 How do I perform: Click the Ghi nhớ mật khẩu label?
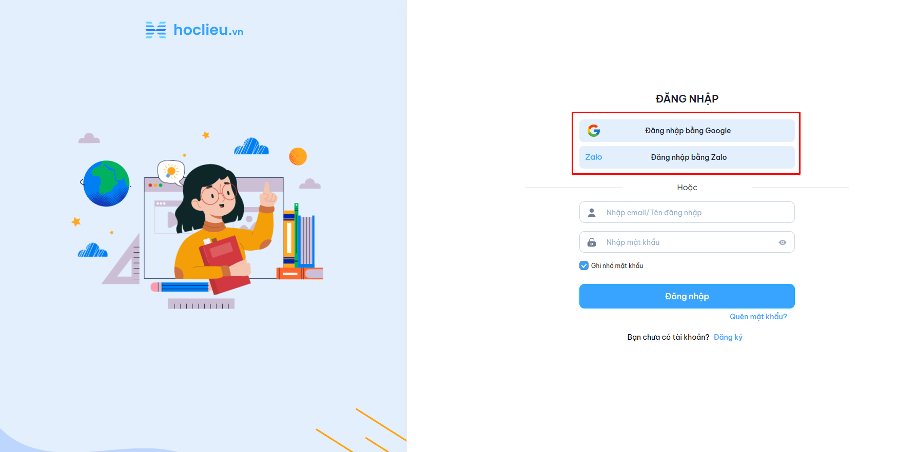pos(617,265)
